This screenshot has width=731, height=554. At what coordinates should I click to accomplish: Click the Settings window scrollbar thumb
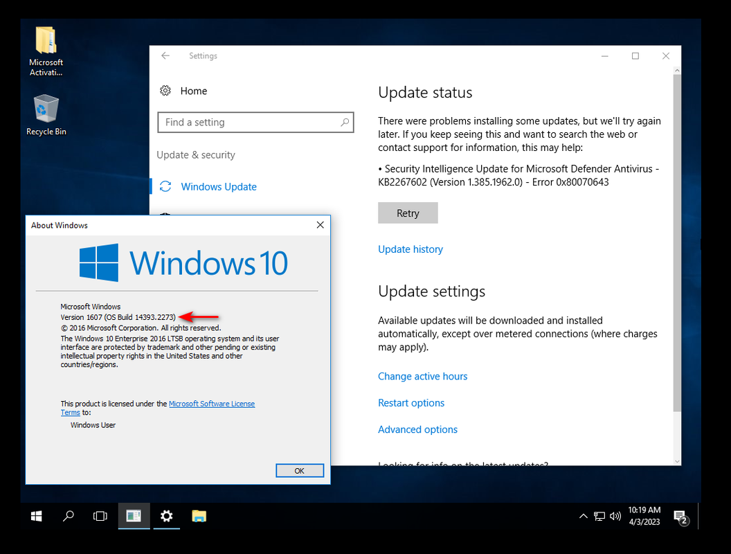(677, 242)
